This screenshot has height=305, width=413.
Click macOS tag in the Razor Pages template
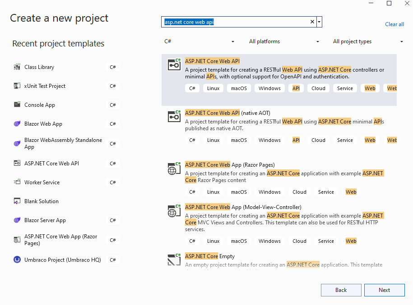pos(239,192)
